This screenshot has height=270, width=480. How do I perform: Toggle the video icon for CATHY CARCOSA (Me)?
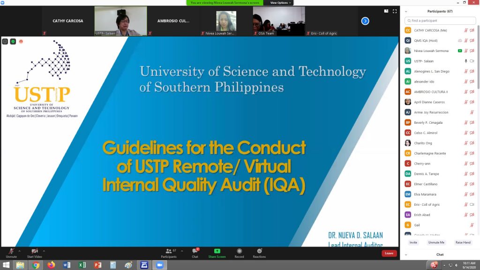click(472, 30)
